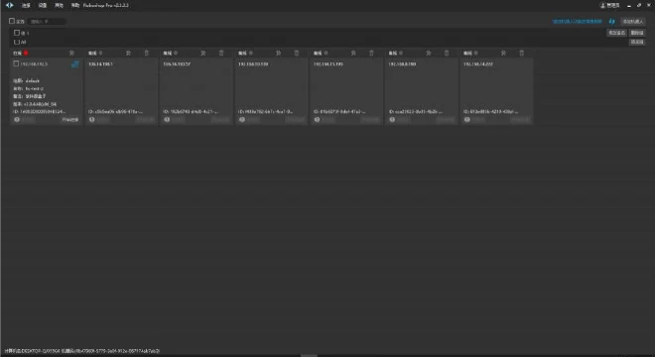Image resolution: width=656 pixels, height=358 pixels.
Task: Click the delete group button
Action: pyautogui.click(x=637, y=33)
